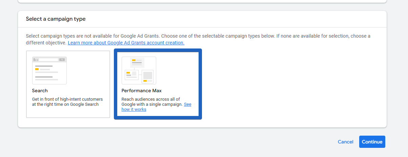Screen dimensions: 408x157
Task: Click the Performance Max diagram icon
Action: (139, 71)
